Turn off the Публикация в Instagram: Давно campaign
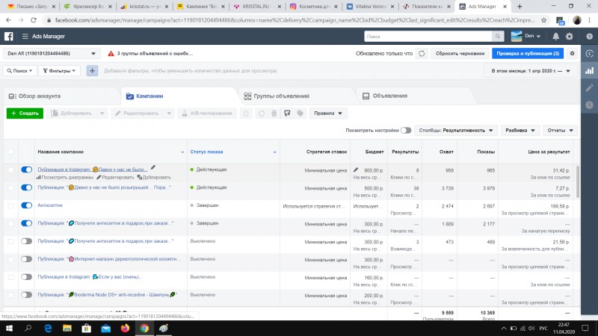 26,169
